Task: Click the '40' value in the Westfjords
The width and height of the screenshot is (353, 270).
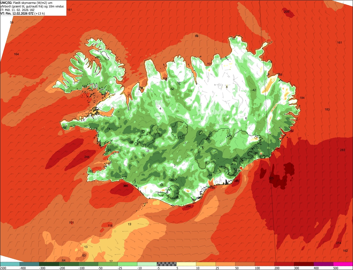Action: coord(97,57)
